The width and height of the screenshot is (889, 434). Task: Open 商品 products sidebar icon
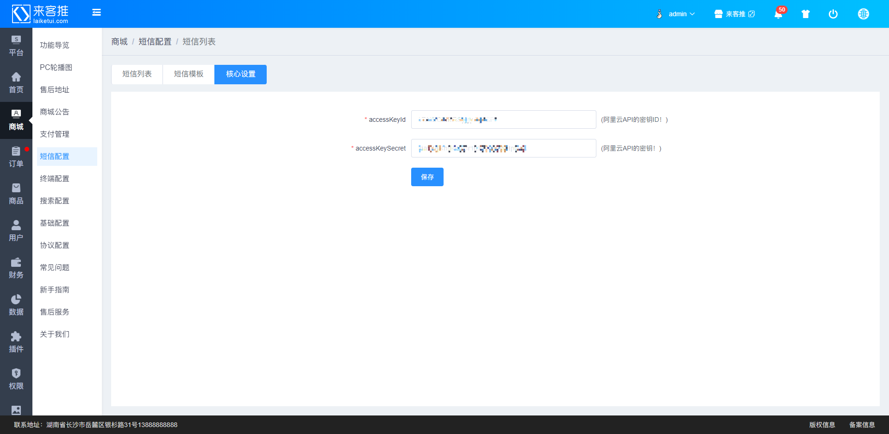(16, 195)
